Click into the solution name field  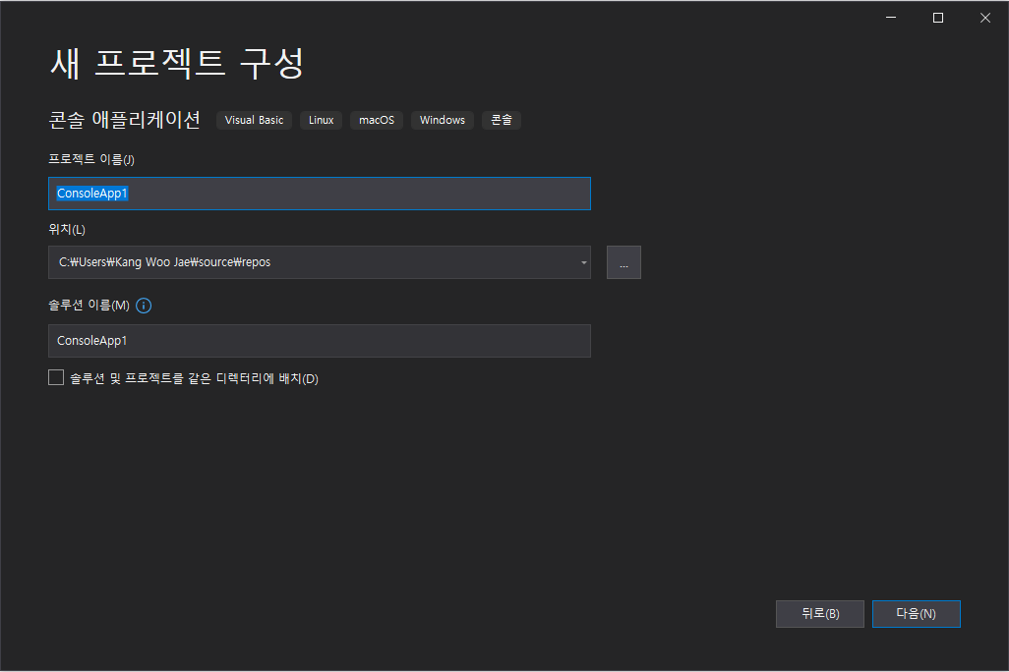point(320,341)
